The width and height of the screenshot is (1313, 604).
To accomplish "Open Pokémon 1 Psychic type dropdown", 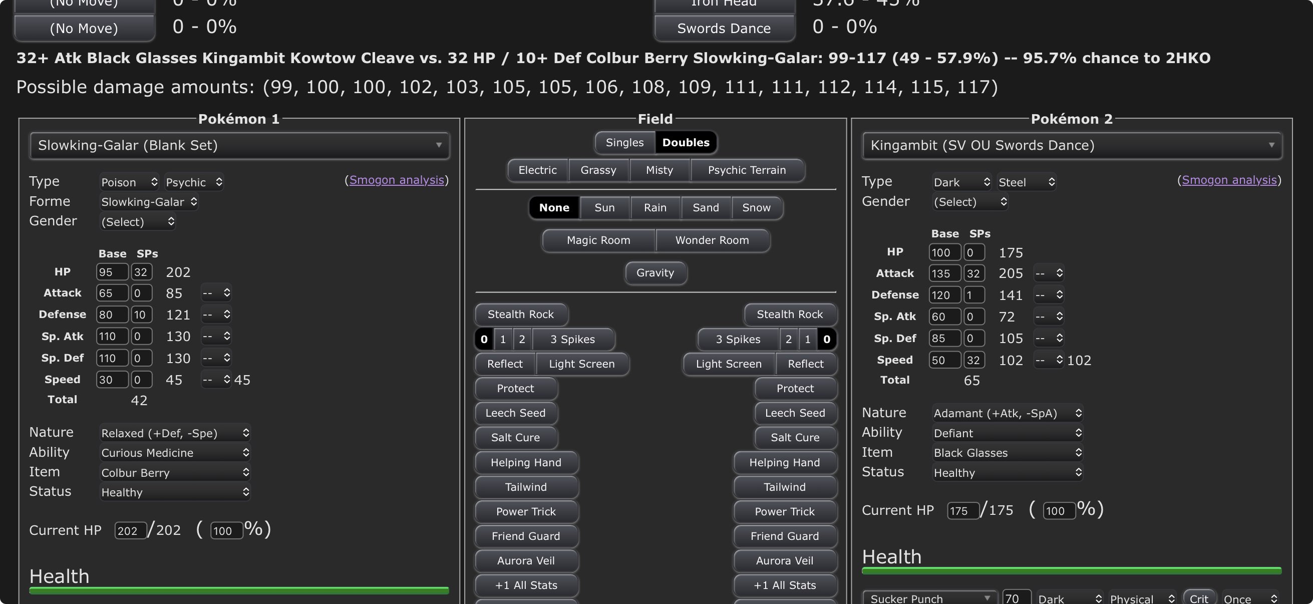I will pyautogui.click(x=194, y=182).
